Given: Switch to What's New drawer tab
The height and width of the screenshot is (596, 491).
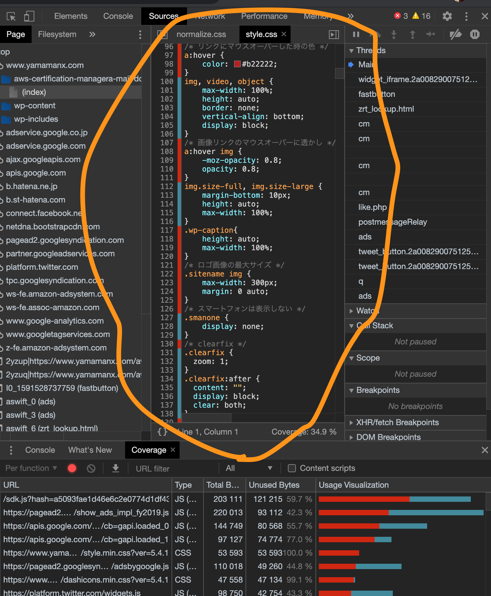Looking at the screenshot, I should (90, 450).
